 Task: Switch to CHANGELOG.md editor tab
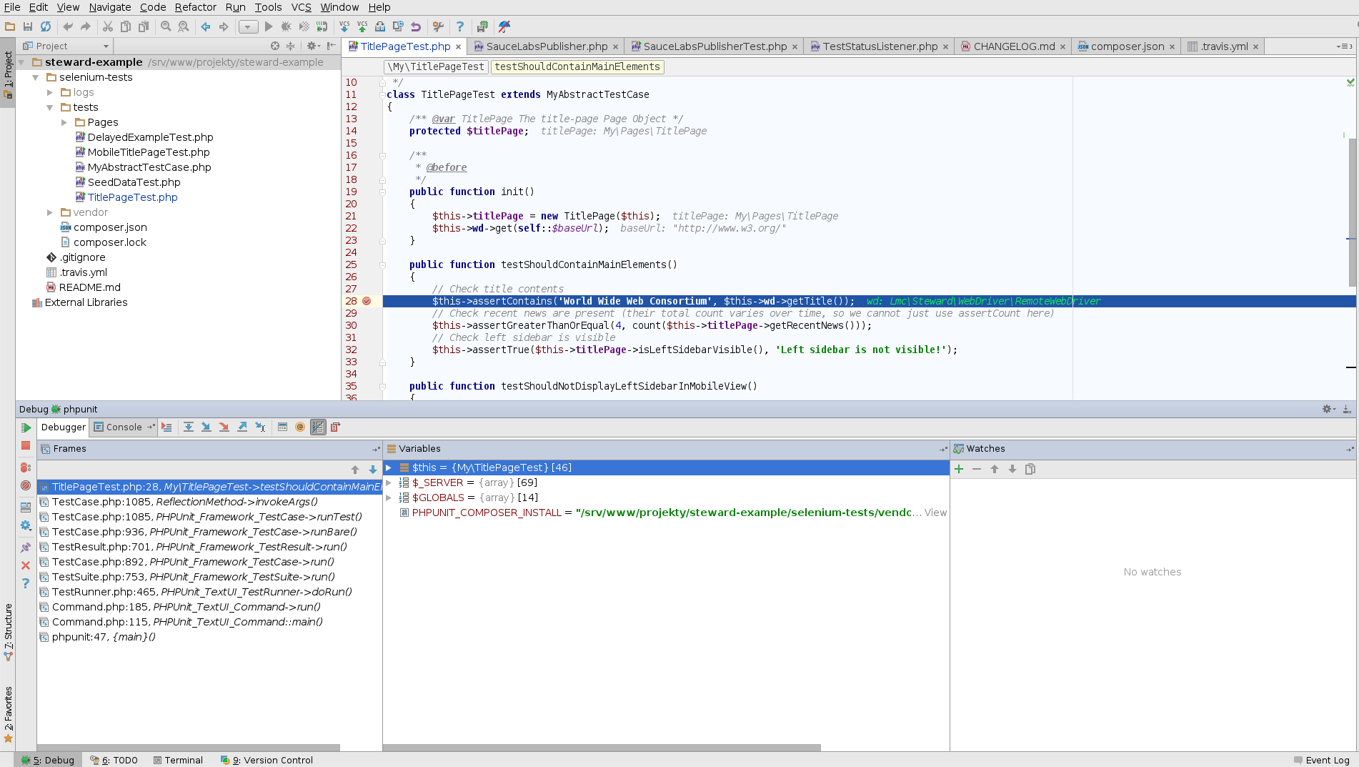tap(1014, 46)
